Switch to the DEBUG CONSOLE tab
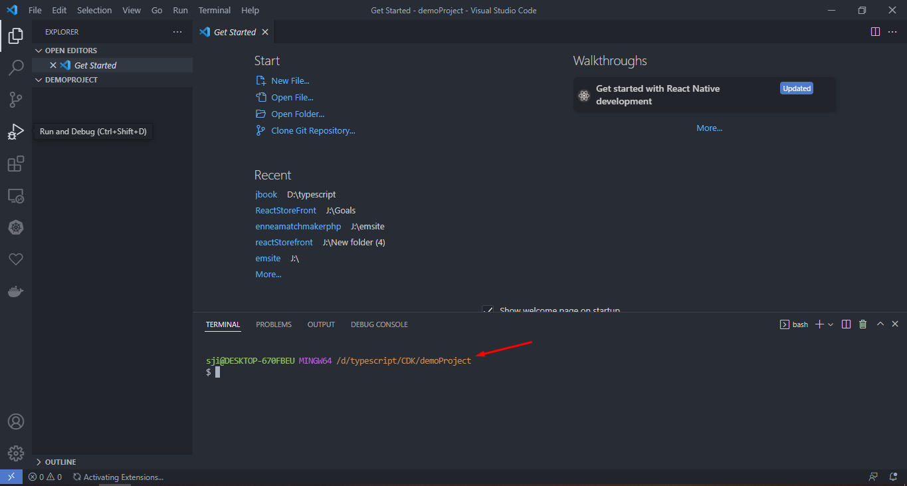907x486 pixels. point(379,324)
